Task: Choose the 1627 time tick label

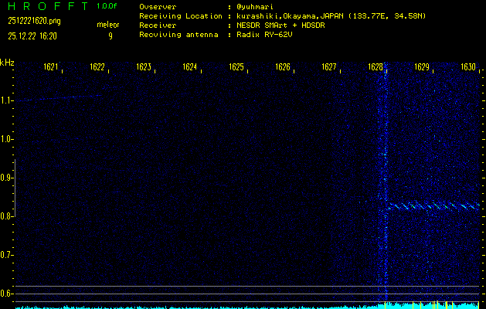Action: (x=329, y=67)
